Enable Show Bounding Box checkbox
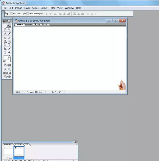This screenshot has height=161, width=159. tap(27, 14)
